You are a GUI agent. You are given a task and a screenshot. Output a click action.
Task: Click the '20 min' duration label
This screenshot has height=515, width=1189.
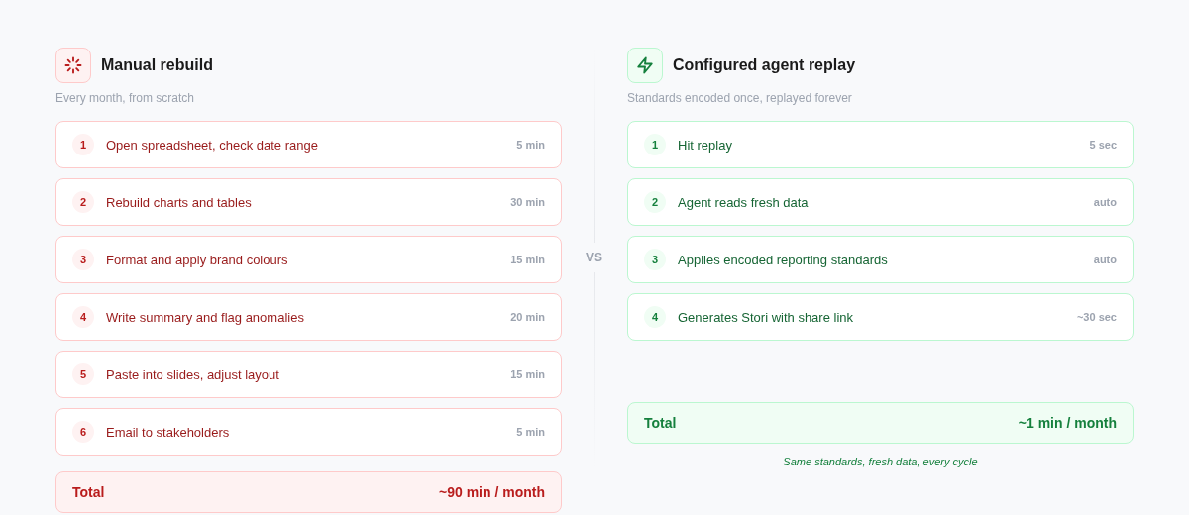tap(527, 317)
